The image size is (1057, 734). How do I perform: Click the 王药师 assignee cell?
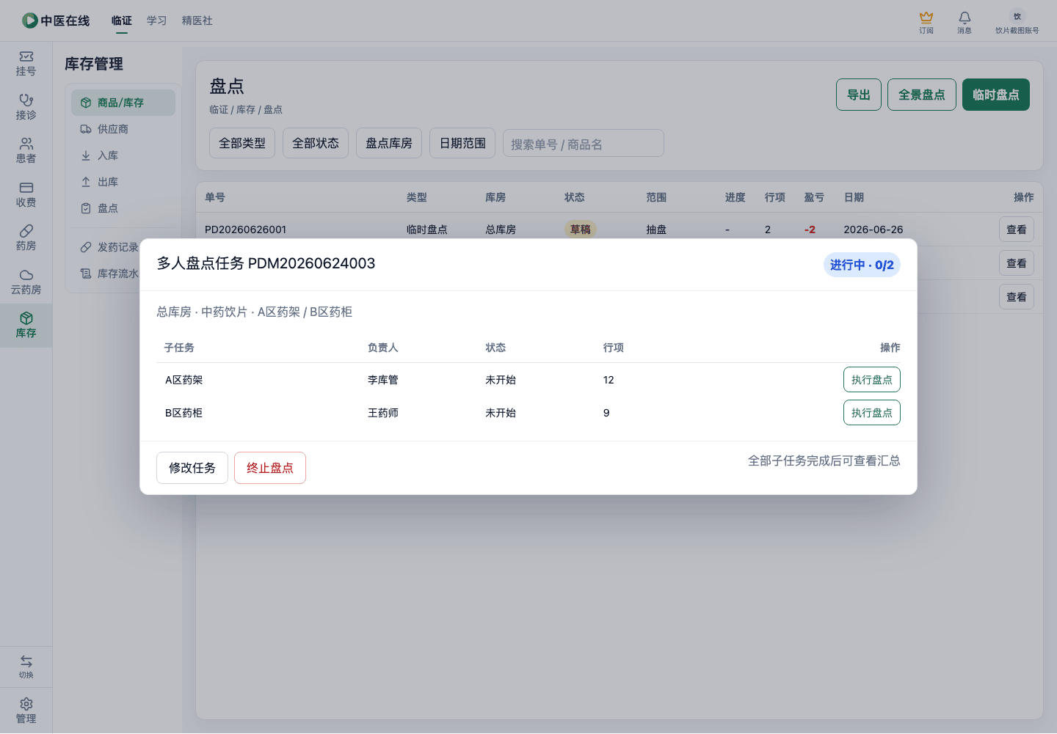[x=383, y=413]
